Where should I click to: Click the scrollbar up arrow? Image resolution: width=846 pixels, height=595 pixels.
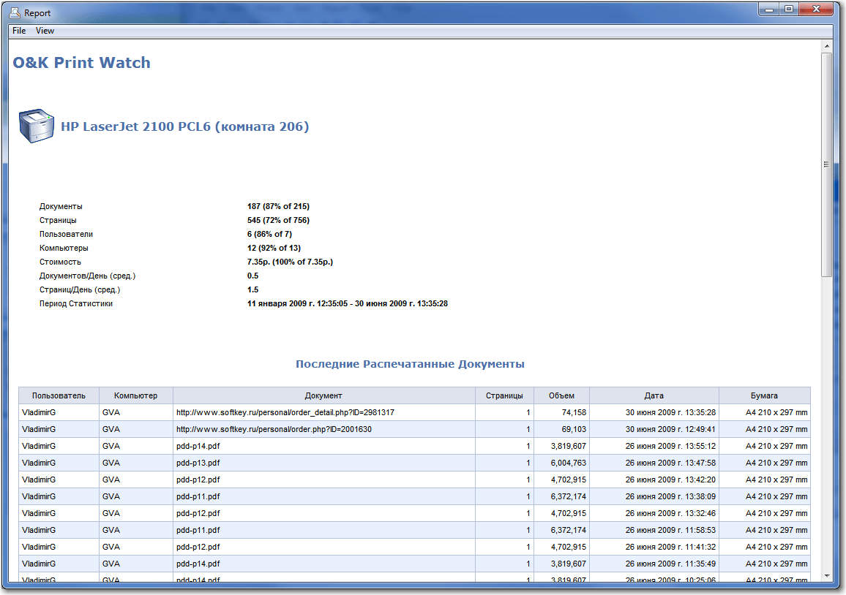829,46
